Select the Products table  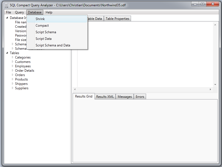(21, 79)
